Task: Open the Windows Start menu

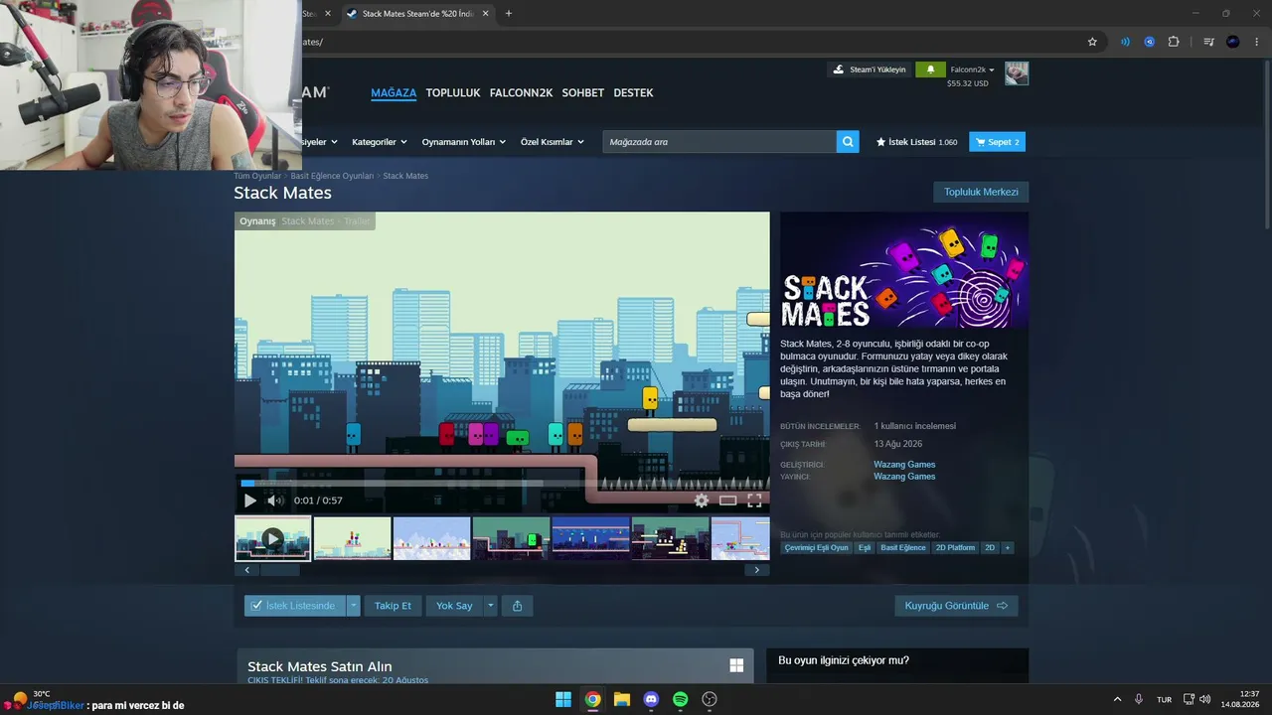Action: pyautogui.click(x=563, y=699)
